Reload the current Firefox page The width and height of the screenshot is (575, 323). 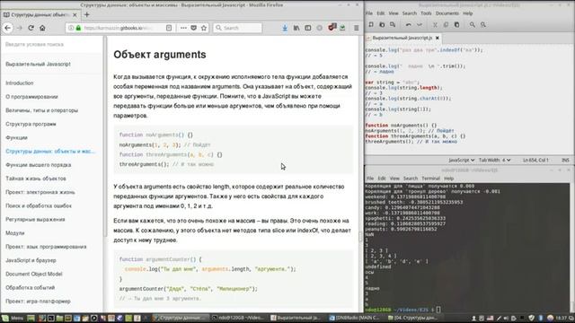click(31, 28)
